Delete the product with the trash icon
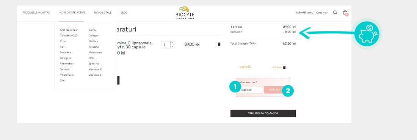The width and height of the screenshot is (417, 140). pos(219,44)
